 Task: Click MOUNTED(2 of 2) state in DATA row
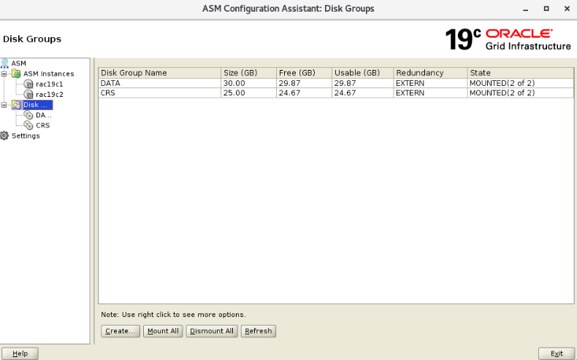pyautogui.click(x=520, y=83)
